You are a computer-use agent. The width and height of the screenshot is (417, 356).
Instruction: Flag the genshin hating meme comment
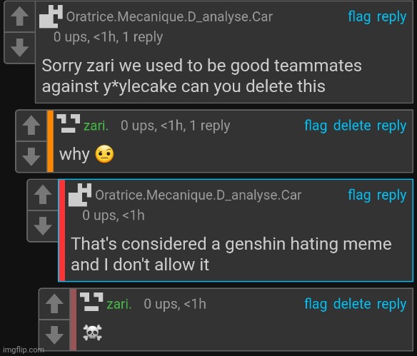coord(359,195)
